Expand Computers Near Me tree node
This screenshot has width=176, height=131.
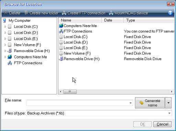(5, 57)
